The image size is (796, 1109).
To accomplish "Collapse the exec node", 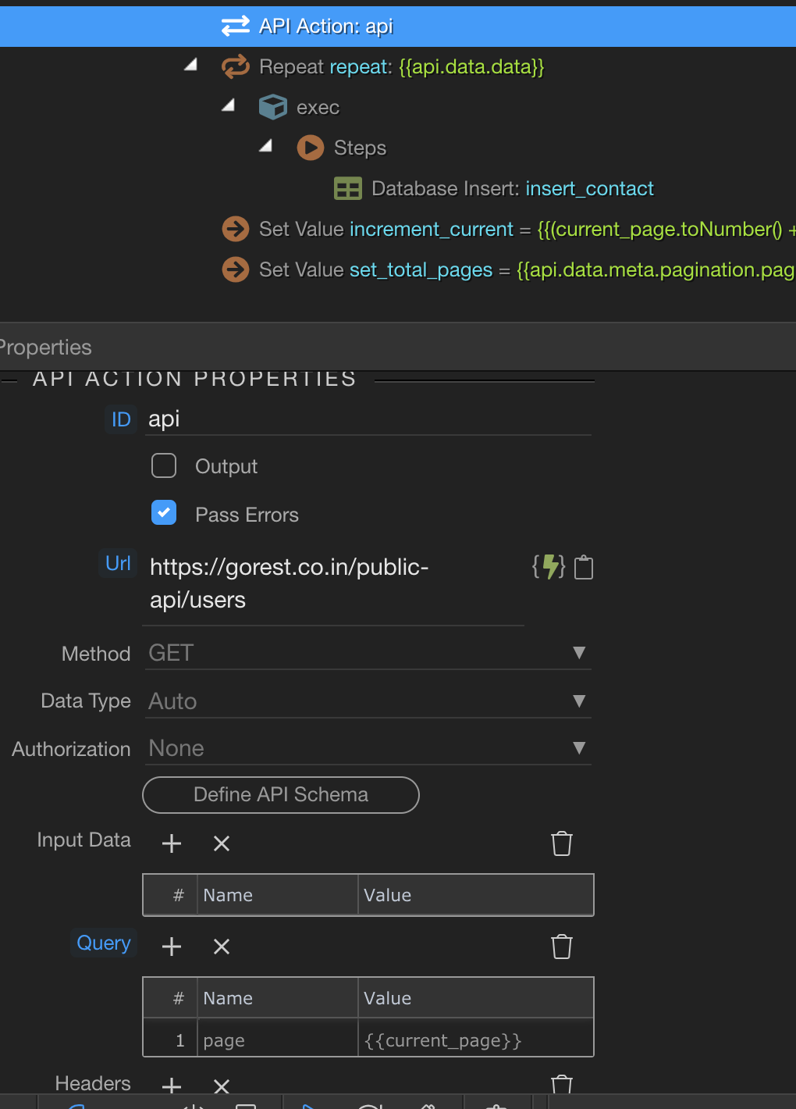I will click(x=228, y=105).
